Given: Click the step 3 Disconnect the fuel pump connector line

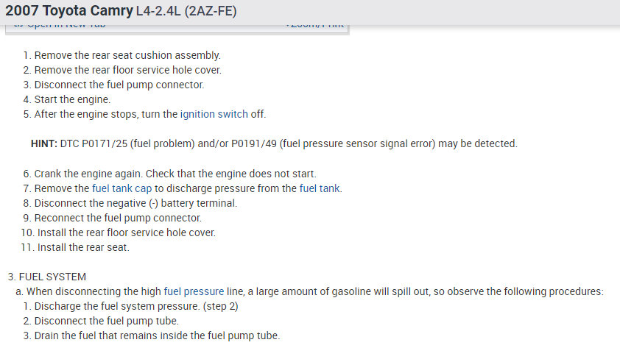Looking at the screenshot, I should coord(119,85).
